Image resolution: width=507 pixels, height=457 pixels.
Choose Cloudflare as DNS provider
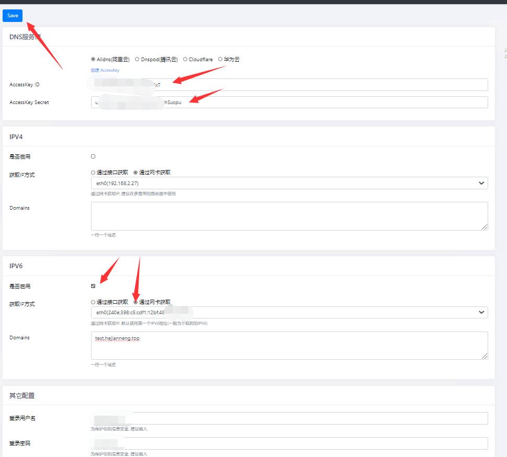185,59
